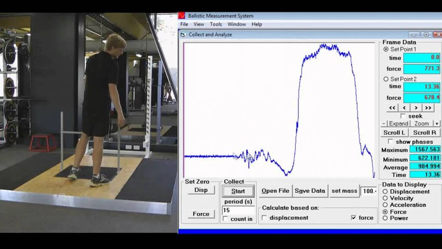Click the period (s) input field

[239, 210]
